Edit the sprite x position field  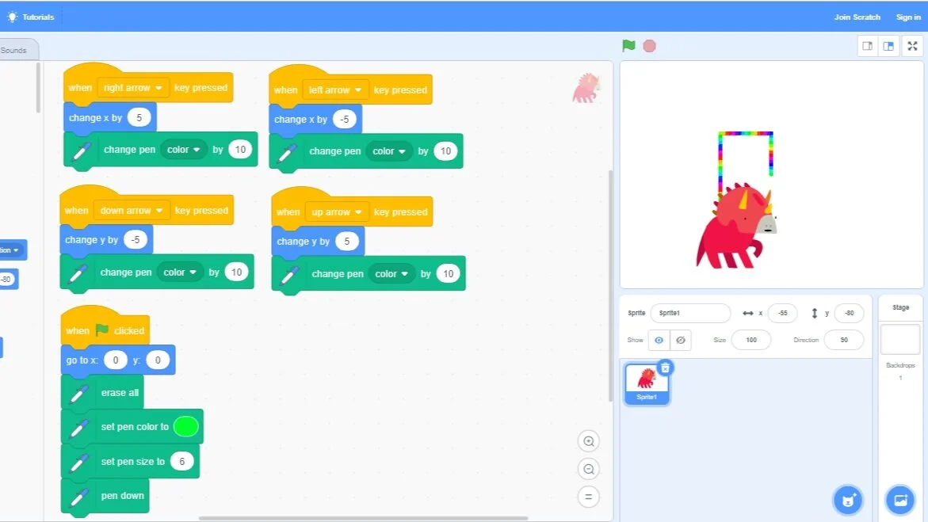[x=782, y=313]
